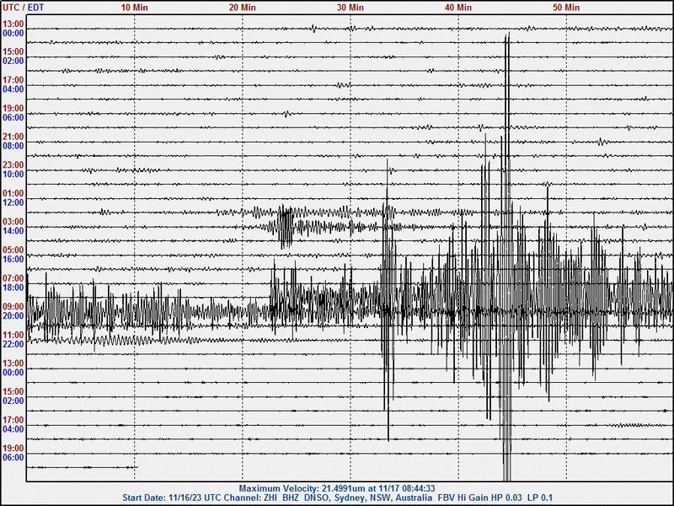Click the '12:00' EDT row label
This screenshot has width=674, height=506.
(x=13, y=202)
